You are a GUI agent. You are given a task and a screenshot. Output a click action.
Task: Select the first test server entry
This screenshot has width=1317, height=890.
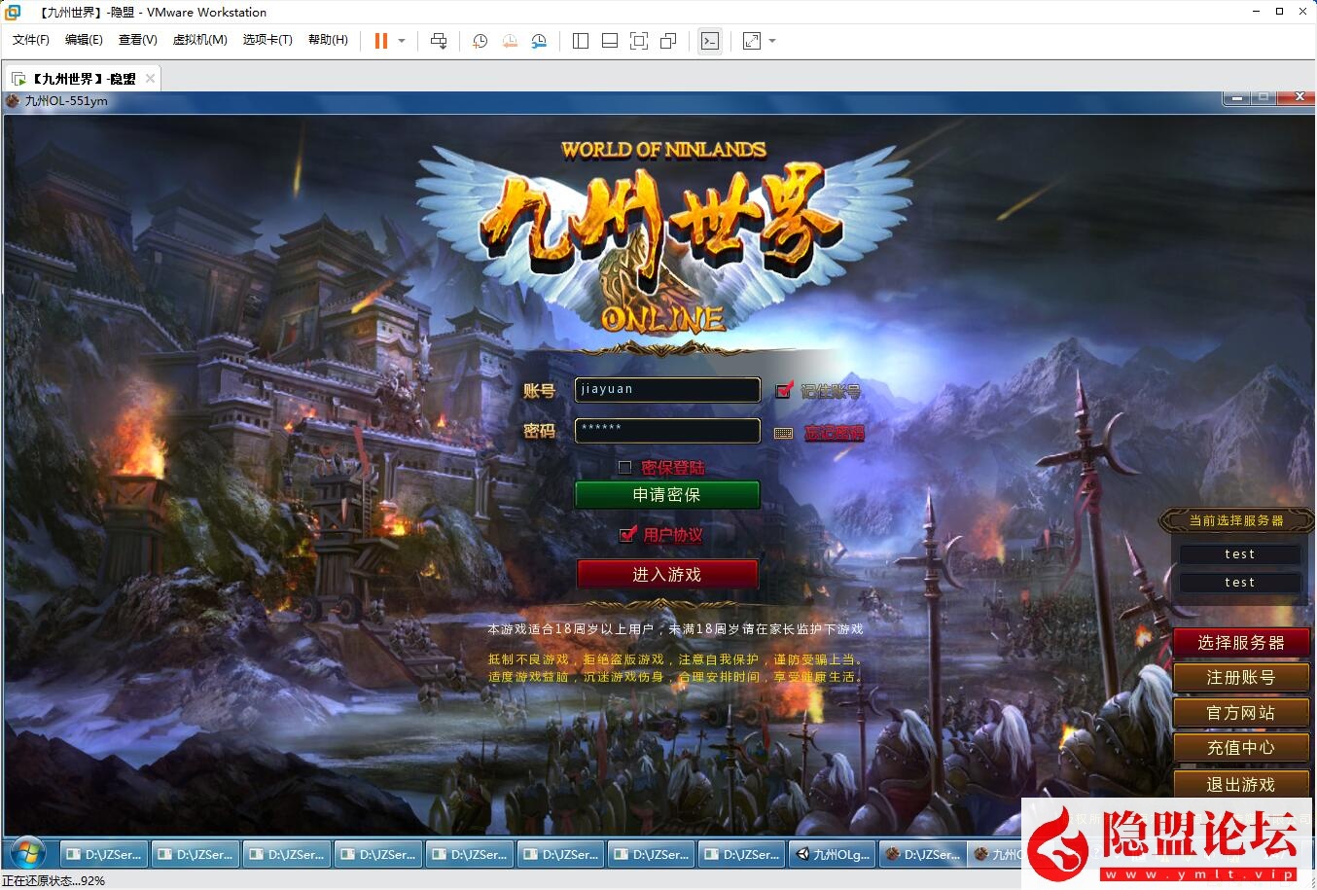(1239, 553)
